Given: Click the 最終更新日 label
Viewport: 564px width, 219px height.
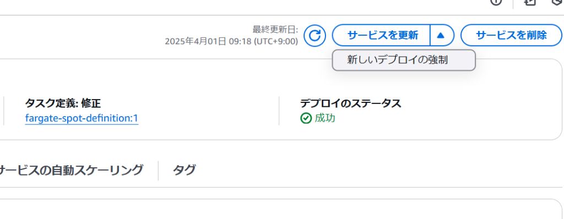Looking at the screenshot, I should tap(275, 29).
